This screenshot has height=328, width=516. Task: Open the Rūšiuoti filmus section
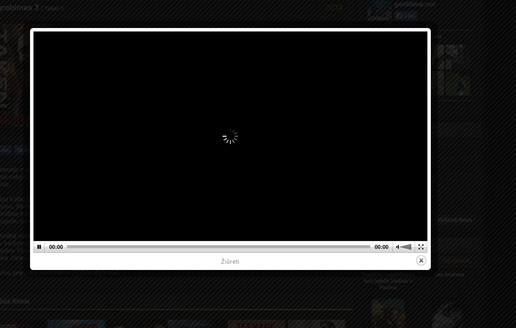(x=454, y=220)
